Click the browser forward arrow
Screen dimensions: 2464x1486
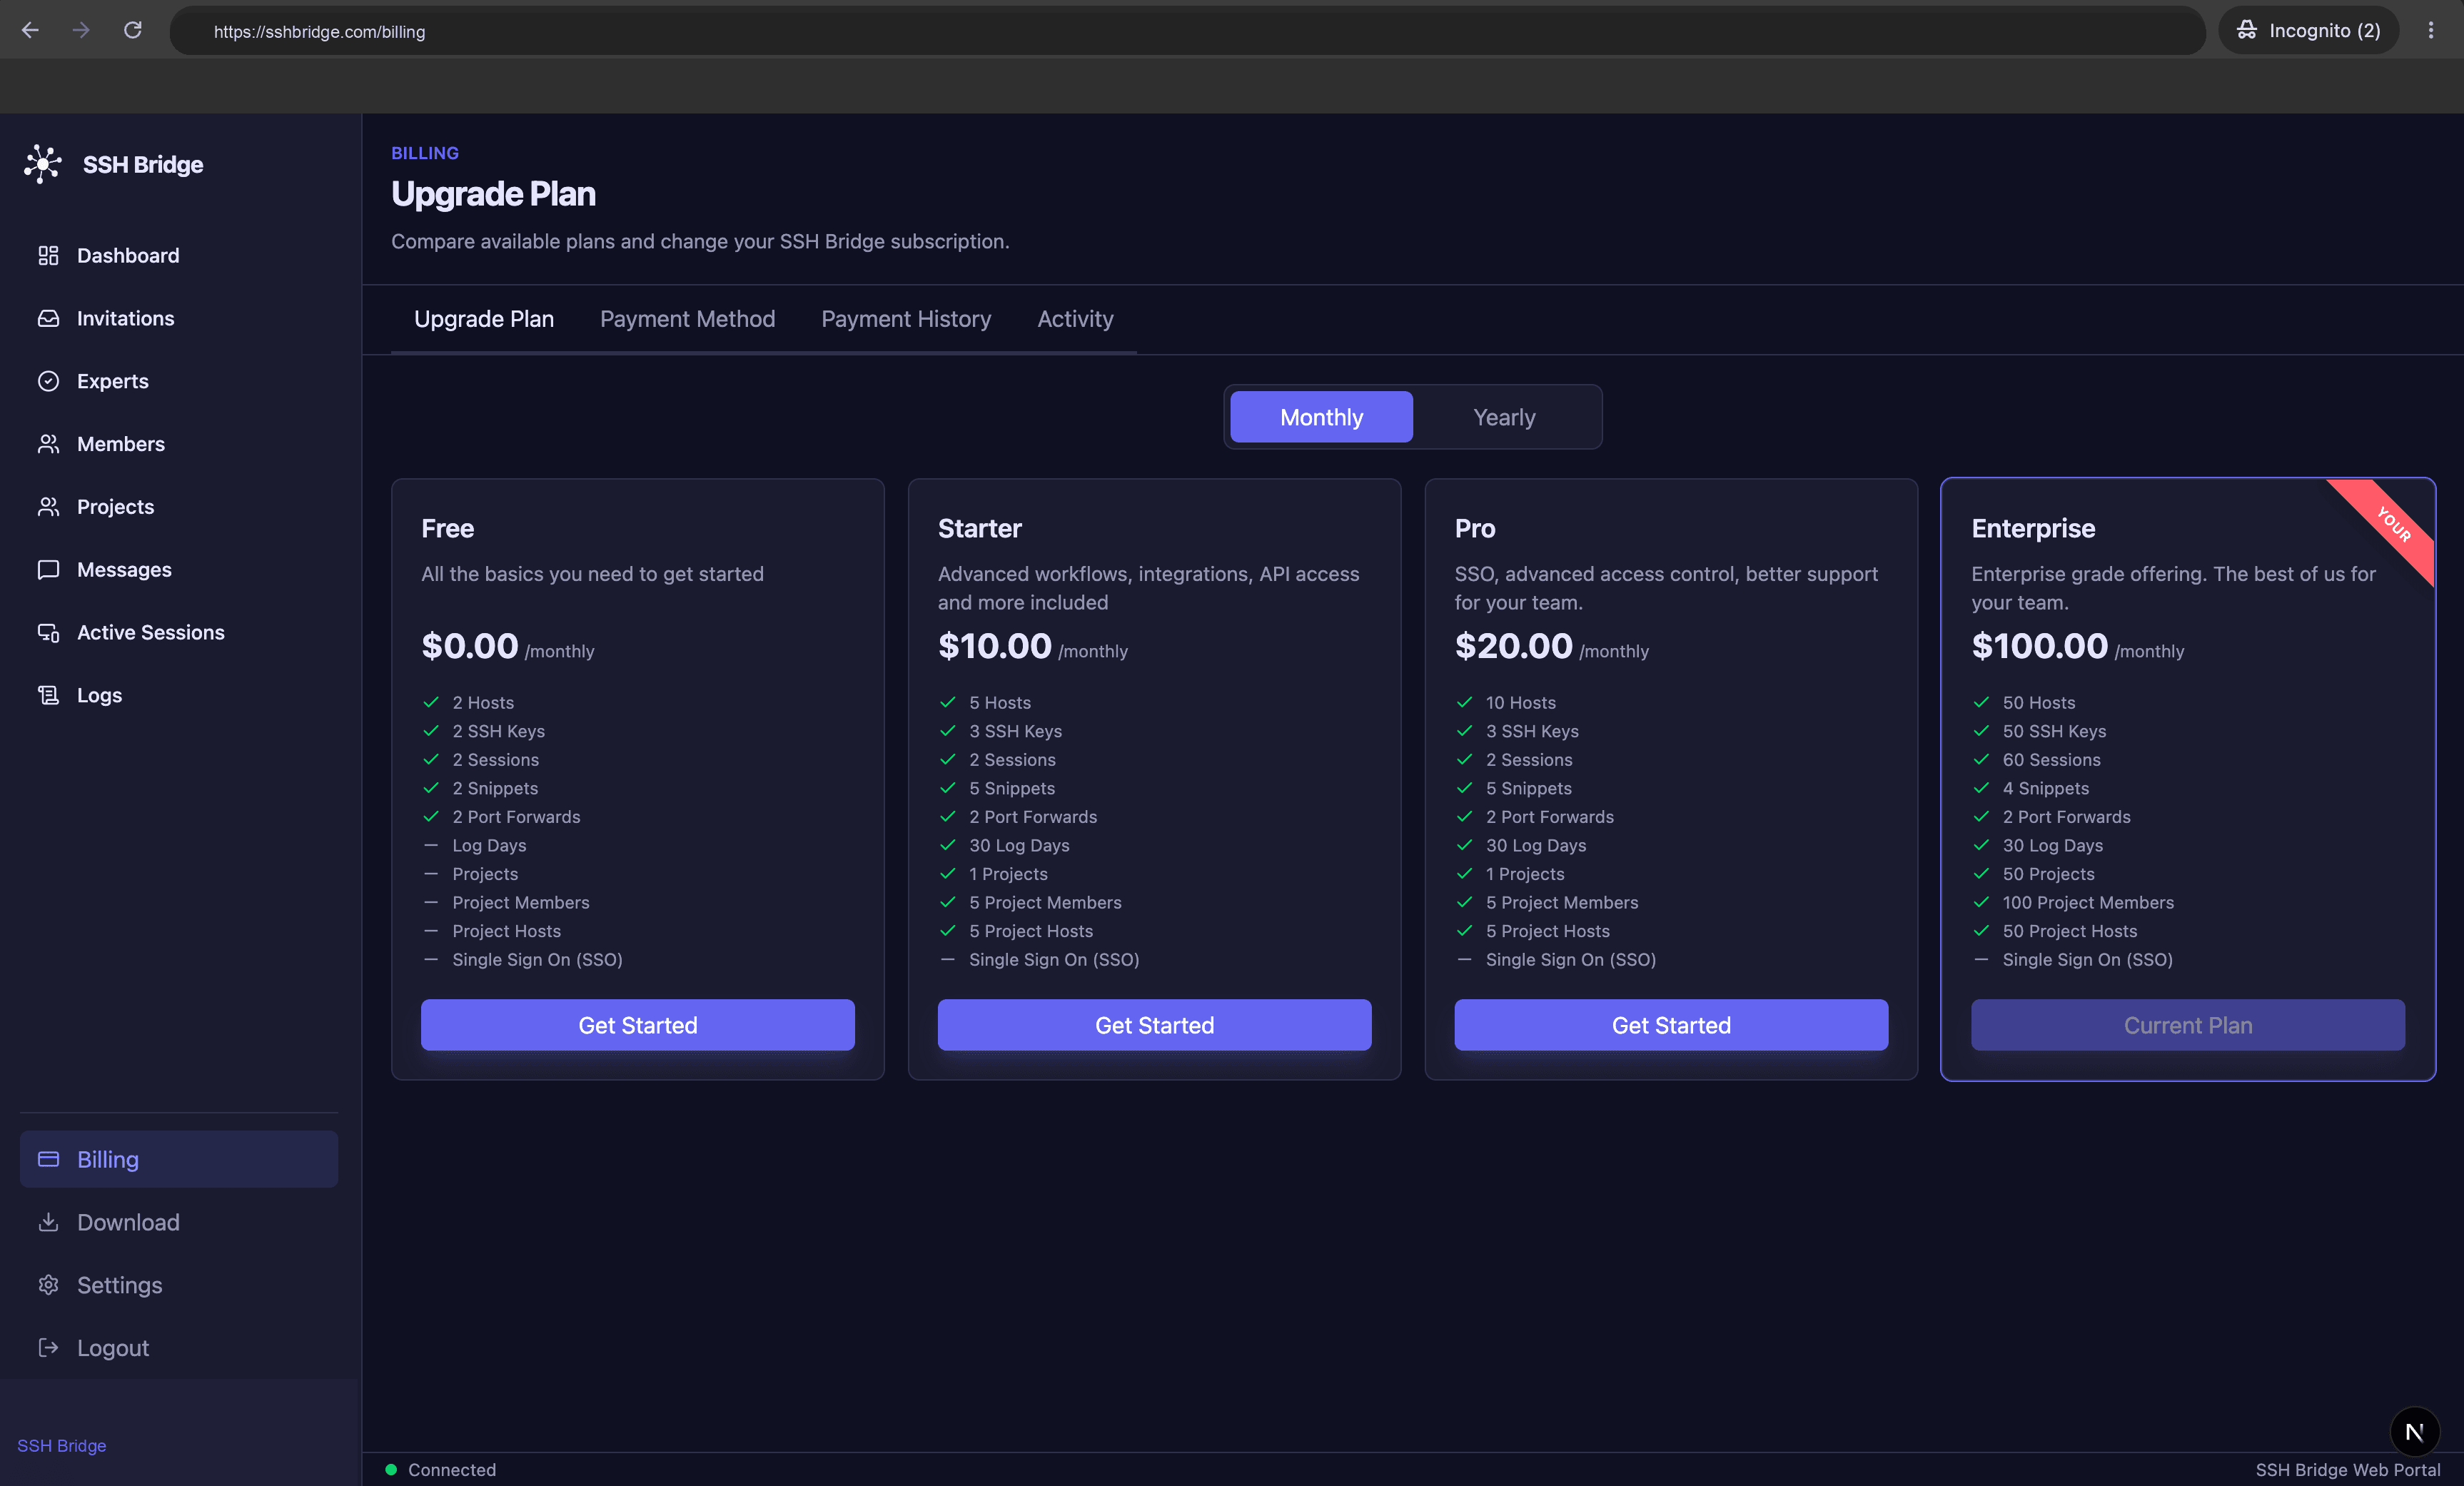81,30
